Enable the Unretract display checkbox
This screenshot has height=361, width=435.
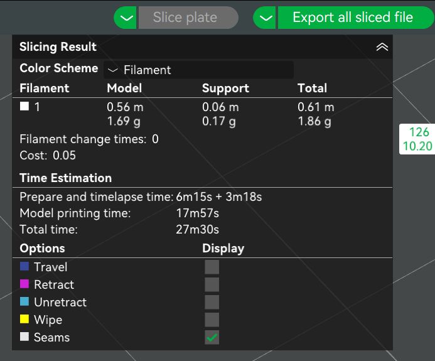pos(212,302)
